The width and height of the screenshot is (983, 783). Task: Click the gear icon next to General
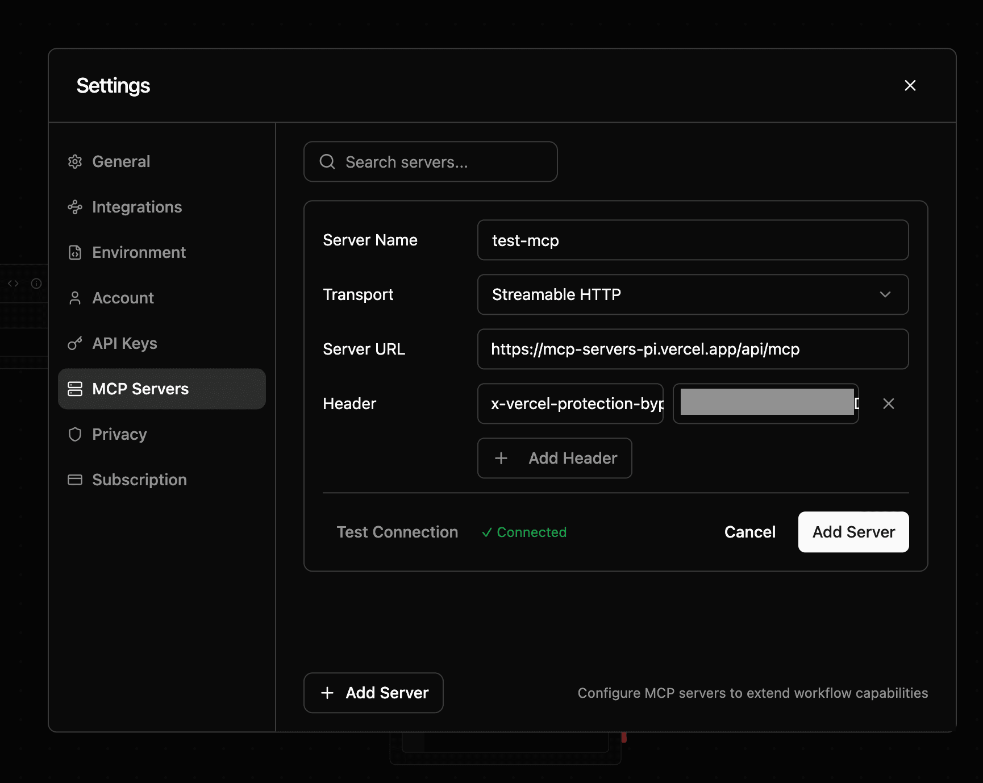75,161
